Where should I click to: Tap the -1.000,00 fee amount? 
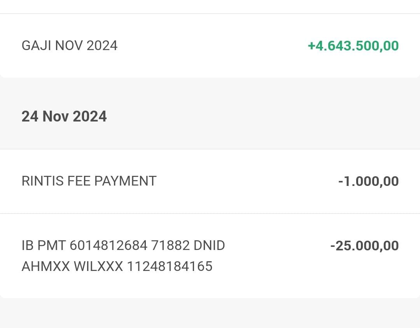(x=369, y=181)
